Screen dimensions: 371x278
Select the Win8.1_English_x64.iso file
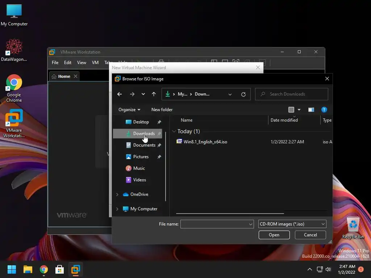coord(205,142)
